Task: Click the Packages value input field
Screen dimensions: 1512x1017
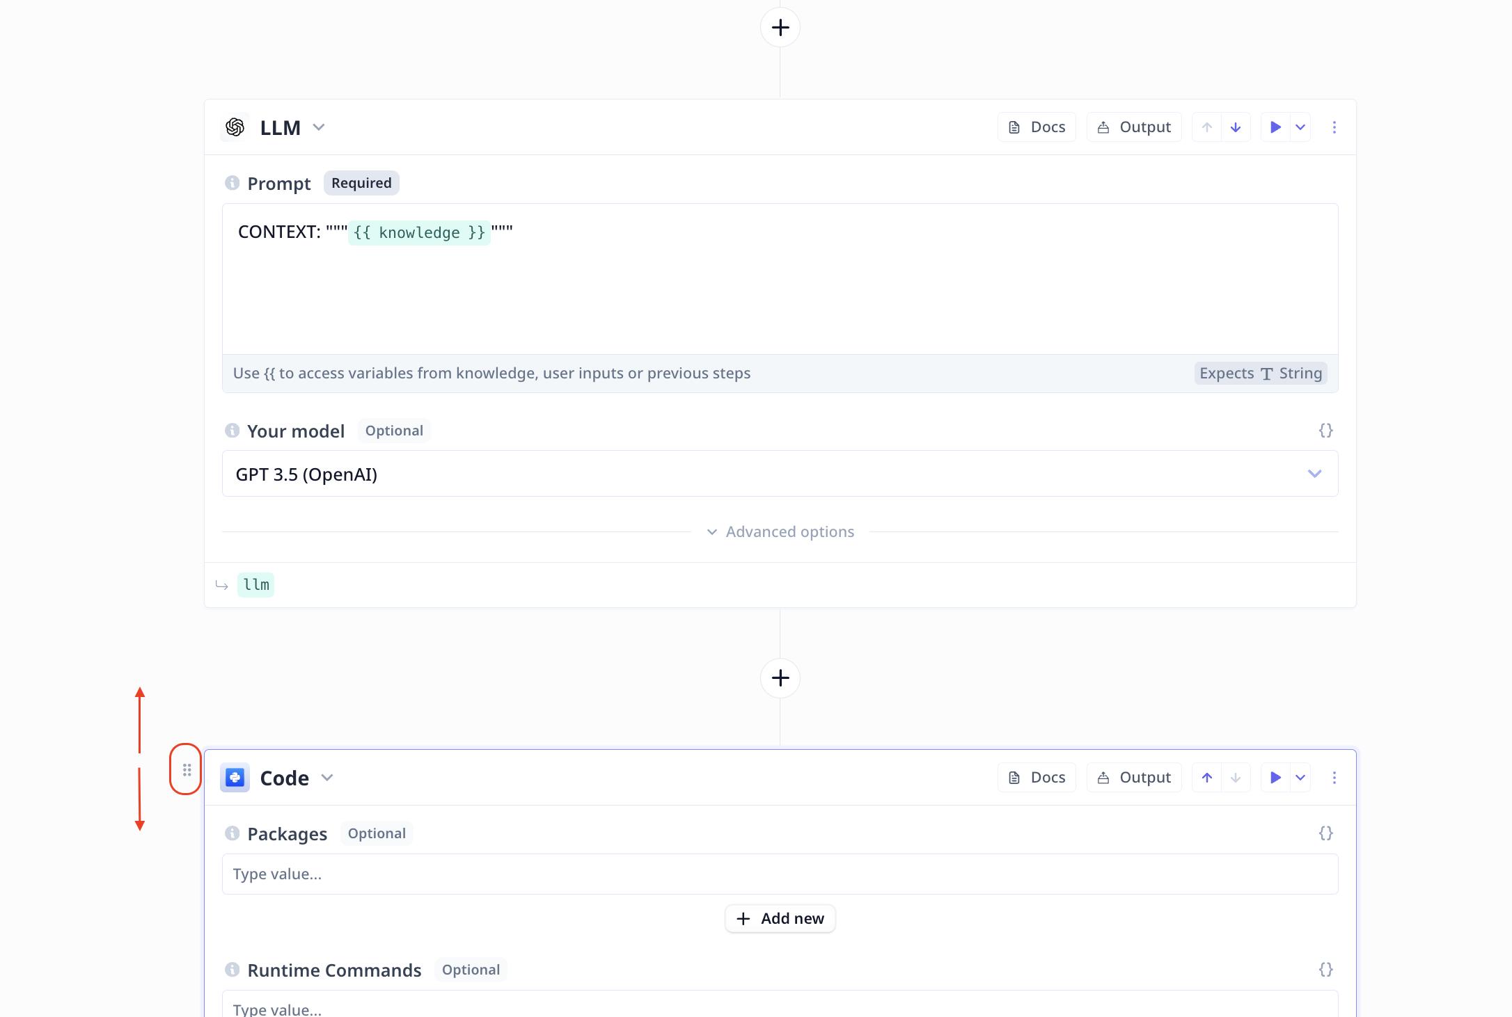Action: 780,874
